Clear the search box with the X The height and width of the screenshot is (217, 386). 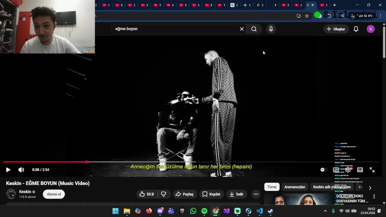point(242,29)
